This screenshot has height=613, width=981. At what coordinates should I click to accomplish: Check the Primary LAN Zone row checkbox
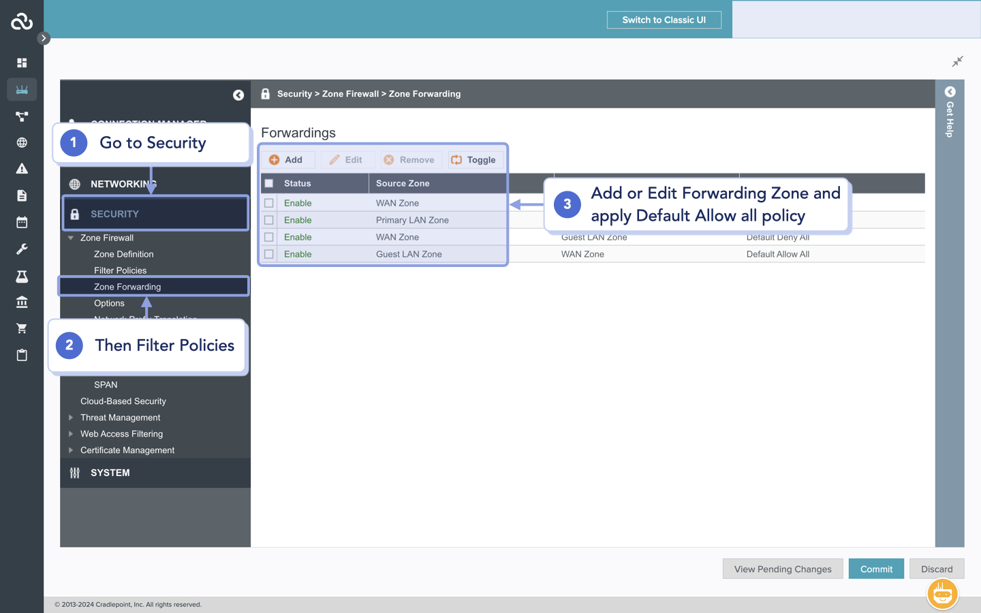(268, 219)
